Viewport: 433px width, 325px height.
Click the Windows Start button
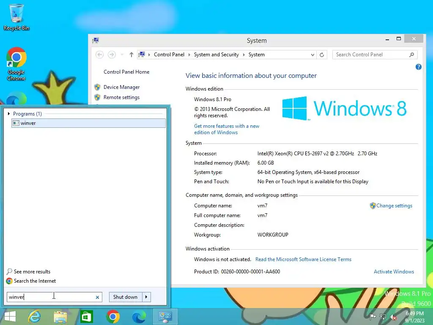pos(10,317)
